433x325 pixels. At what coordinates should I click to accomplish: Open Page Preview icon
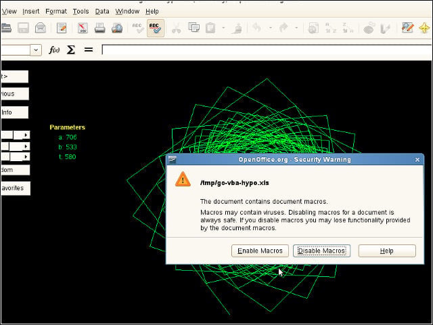pos(117,28)
